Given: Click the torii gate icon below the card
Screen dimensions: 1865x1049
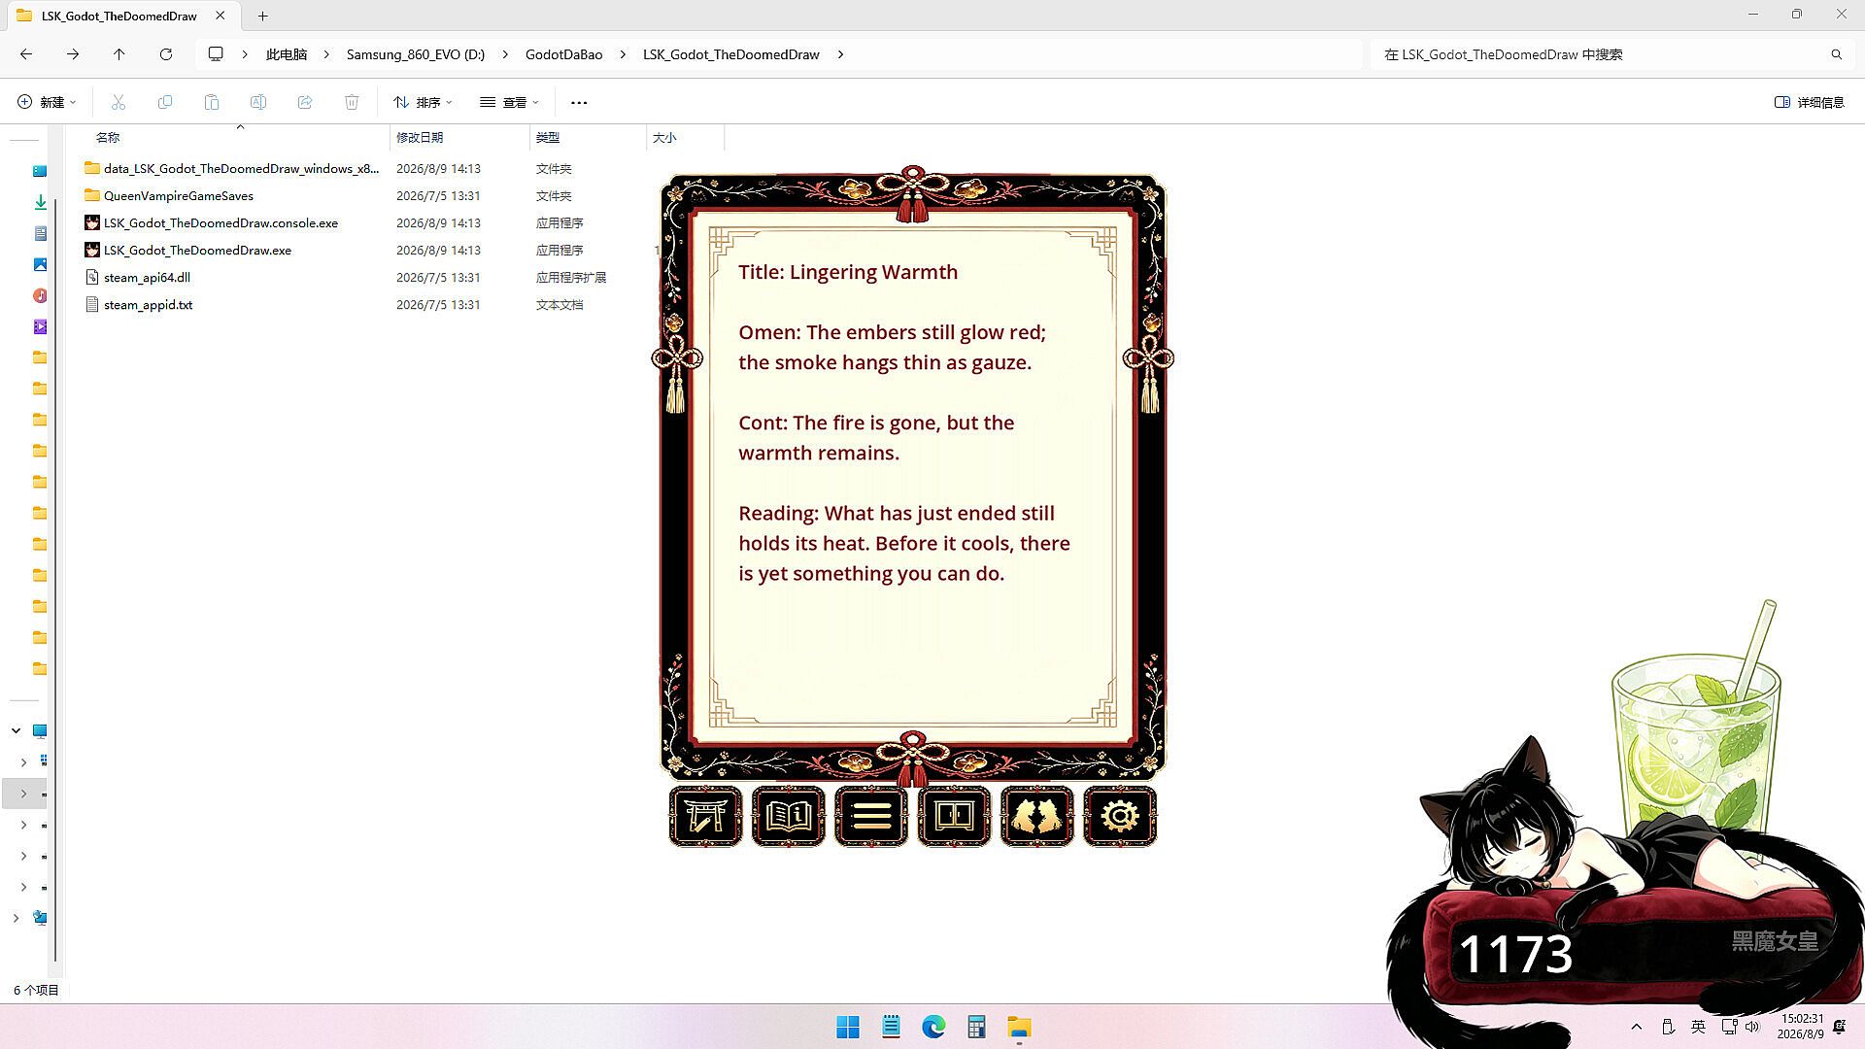Looking at the screenshot, I should [x=705, y=816].
